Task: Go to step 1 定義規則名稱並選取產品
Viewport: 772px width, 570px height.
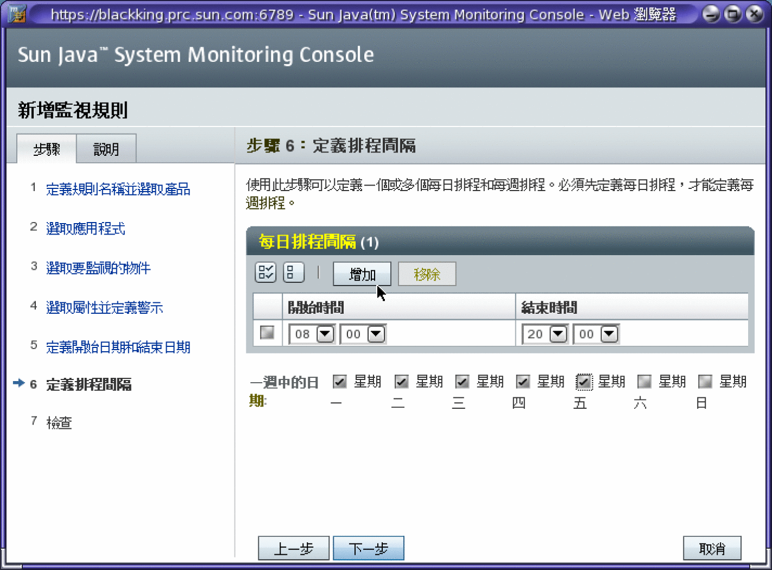Action: (118, 189)
